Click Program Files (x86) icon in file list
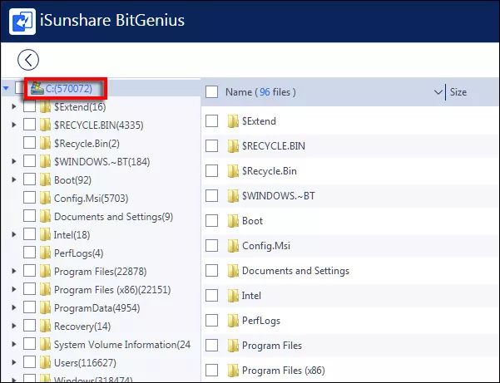Screen dimensions: 500x383 pyautogui.click(x=233, y=371)
